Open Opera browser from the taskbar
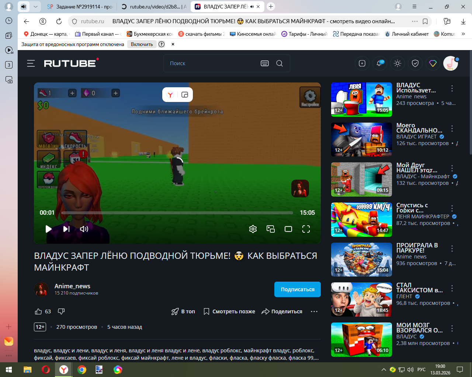The height and width of the screenshot is (377, 472). pos(46,370)
